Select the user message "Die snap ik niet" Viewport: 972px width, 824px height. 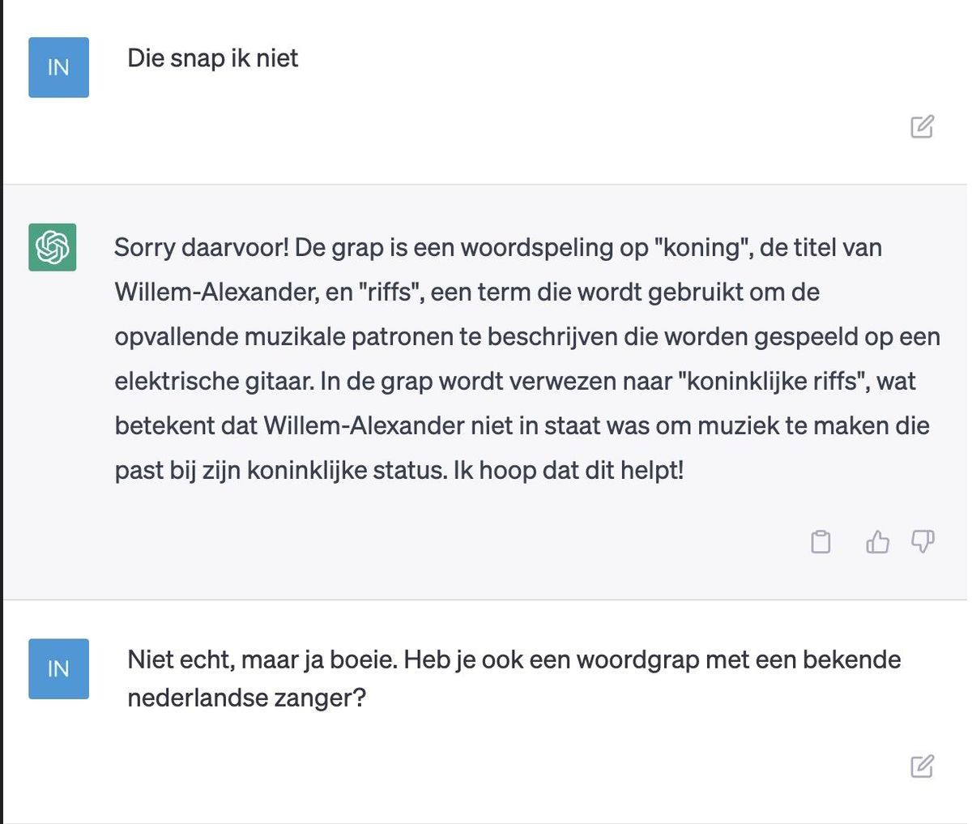point(213,58)
